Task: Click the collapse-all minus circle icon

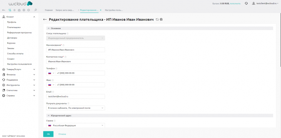Action: coord(28,10)
